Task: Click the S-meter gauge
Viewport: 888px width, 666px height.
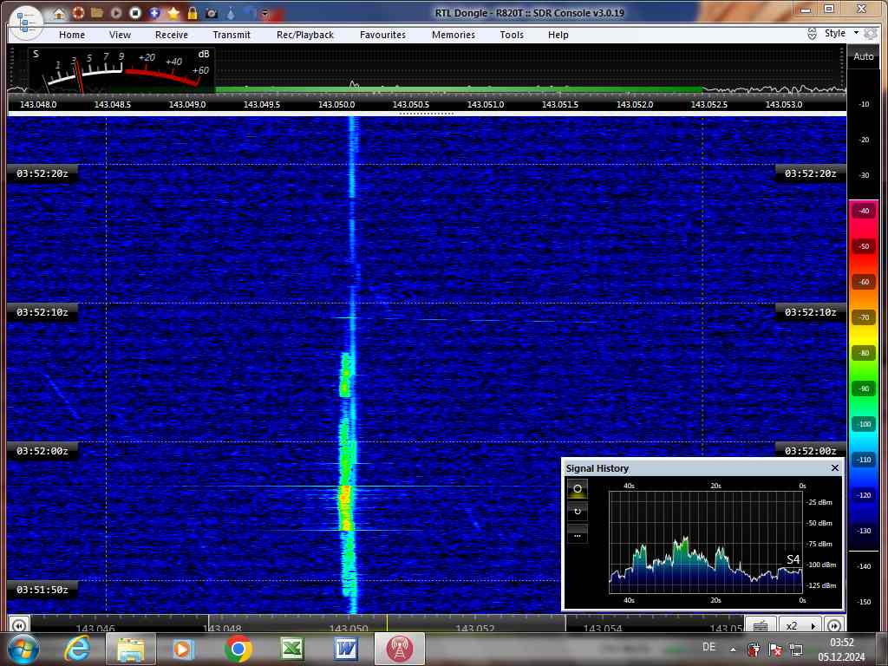Action: (x=121, y=70)
